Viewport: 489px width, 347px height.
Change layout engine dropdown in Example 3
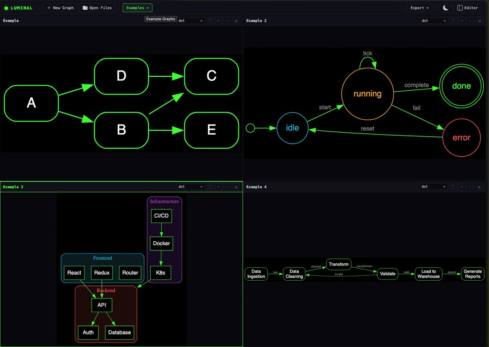(x=191, y=187)
